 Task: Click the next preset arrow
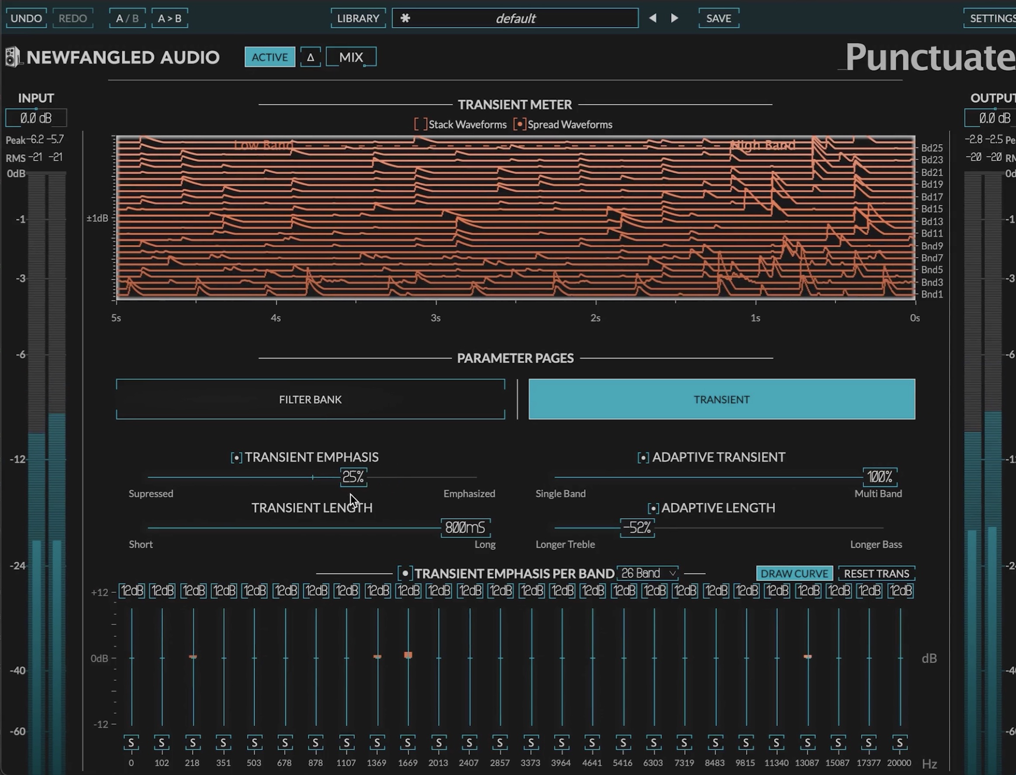(674, 18)
